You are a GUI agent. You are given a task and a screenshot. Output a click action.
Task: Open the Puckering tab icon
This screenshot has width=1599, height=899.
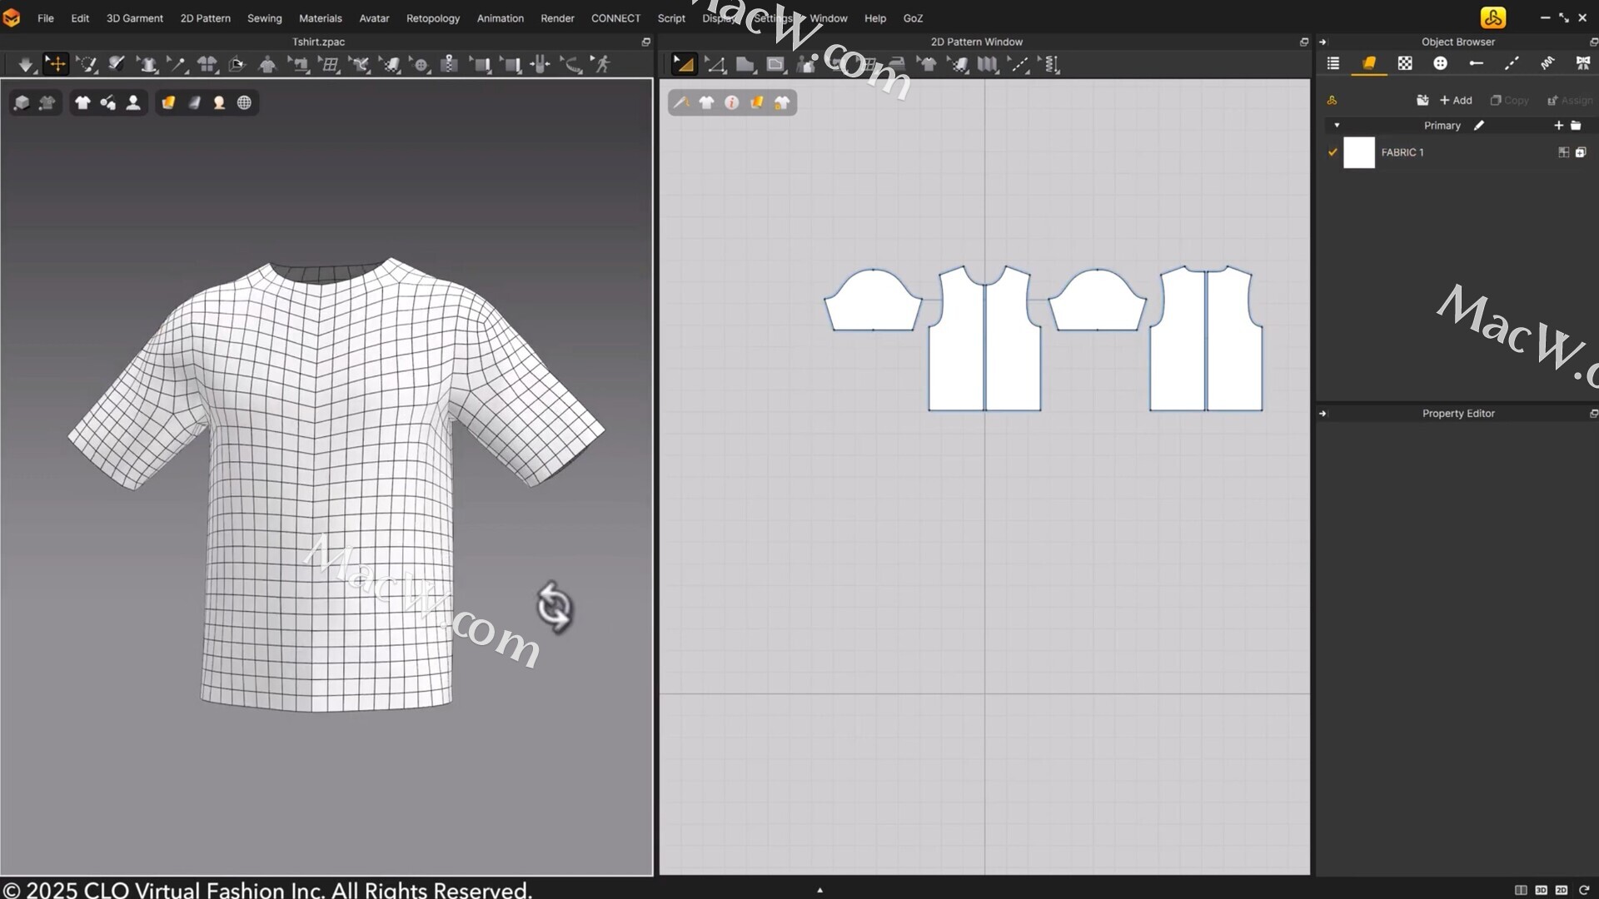(x=1547, y=63)
